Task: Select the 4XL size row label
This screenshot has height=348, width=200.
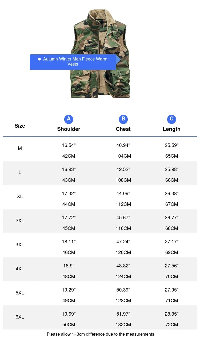Action: [20, 269]
